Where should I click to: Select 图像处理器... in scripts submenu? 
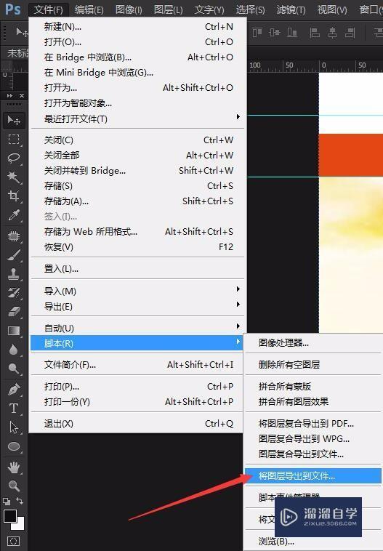point(313,342)
